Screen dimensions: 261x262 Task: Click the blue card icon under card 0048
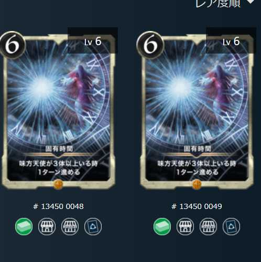point(93,226)
